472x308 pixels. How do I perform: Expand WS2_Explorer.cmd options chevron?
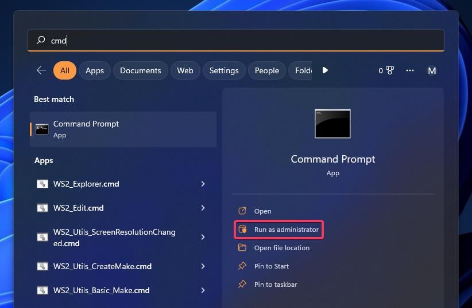203,184
